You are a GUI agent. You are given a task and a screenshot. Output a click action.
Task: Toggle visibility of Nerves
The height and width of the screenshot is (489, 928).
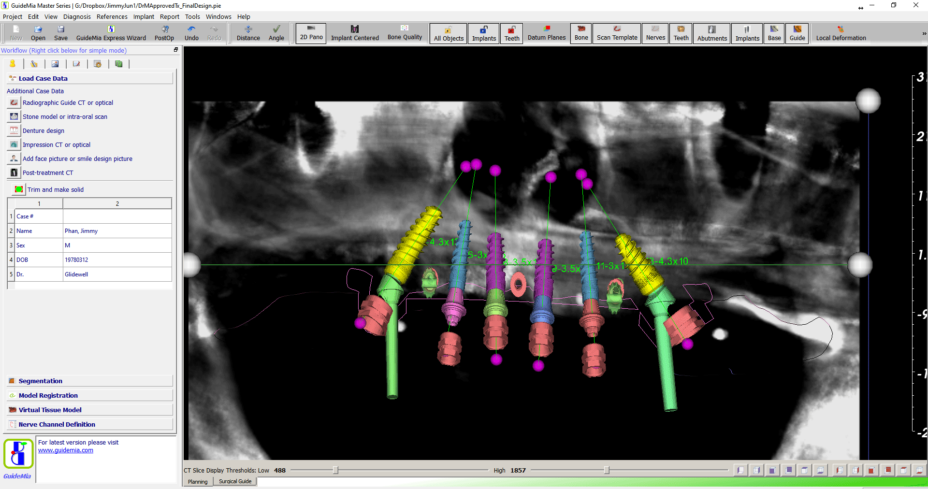(x=655, y=33)
